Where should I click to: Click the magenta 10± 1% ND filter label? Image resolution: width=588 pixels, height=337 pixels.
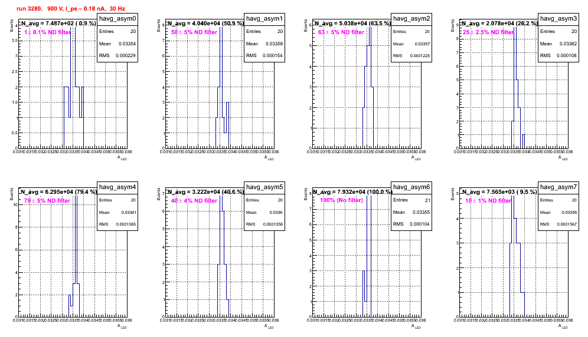tap(488, 201)
